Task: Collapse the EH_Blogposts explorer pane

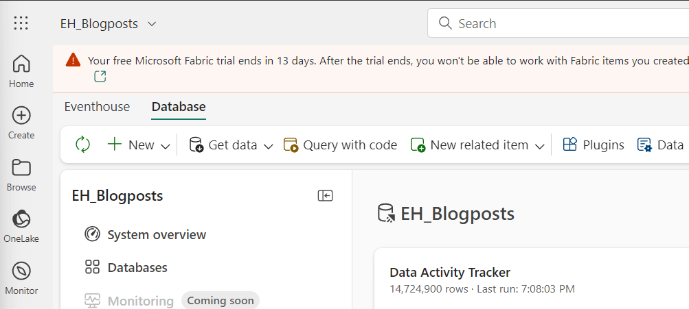Action: tap(325, 196)
